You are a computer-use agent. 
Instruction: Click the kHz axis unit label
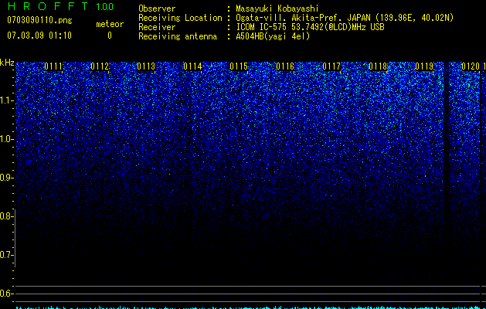(7, 63)
